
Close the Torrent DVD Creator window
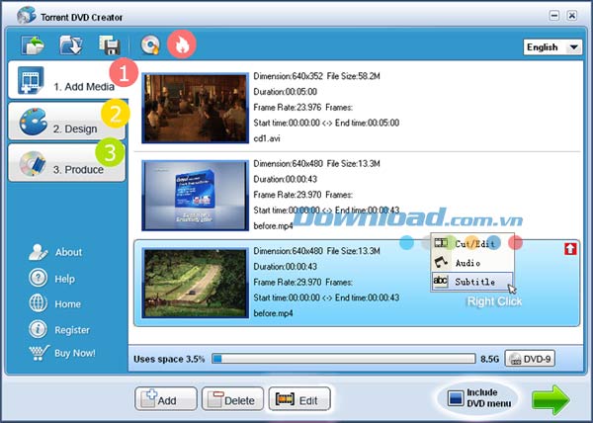[572, 16]
